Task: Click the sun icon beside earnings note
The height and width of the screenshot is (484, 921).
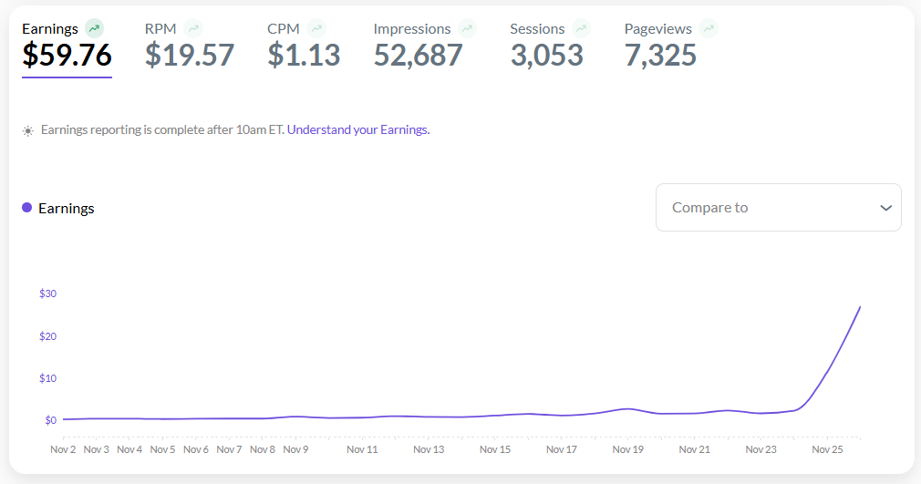Action: click(x=28, y=130)
